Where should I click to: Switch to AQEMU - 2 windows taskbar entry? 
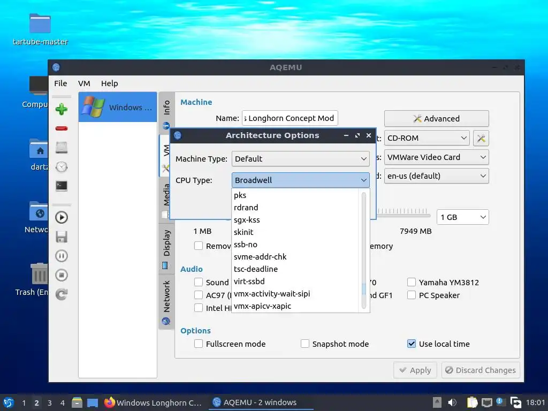(x=261, y=402)
